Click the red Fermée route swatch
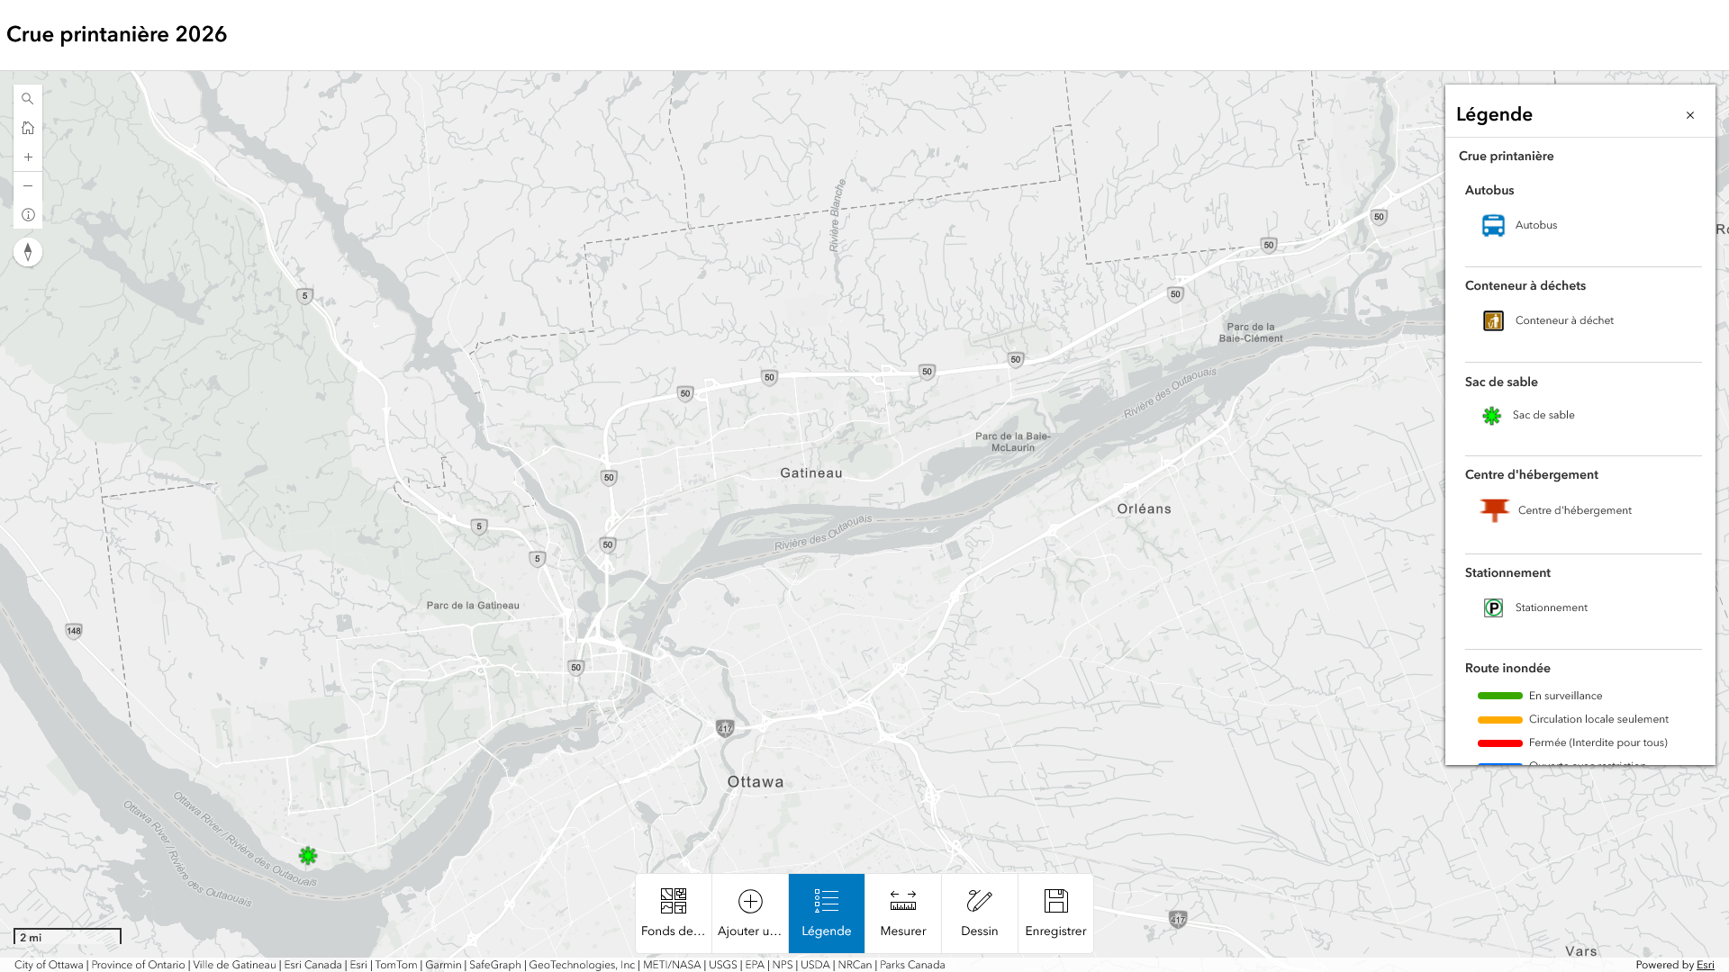 pos(1499,743)
